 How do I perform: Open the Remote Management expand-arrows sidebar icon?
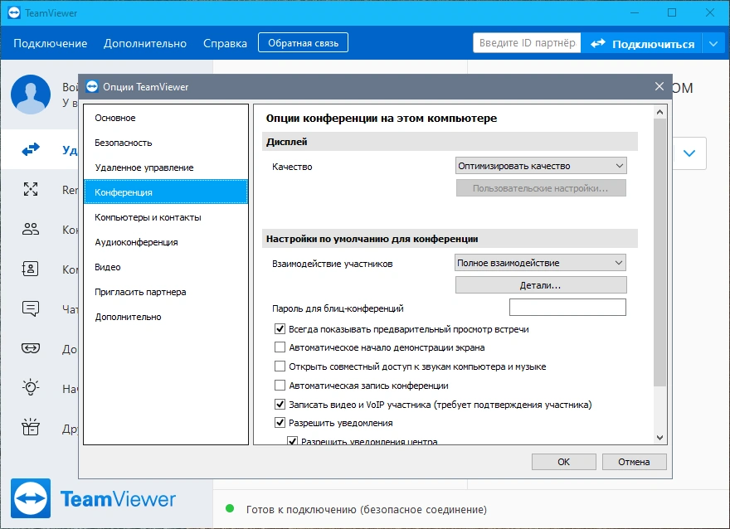(31, 189)
